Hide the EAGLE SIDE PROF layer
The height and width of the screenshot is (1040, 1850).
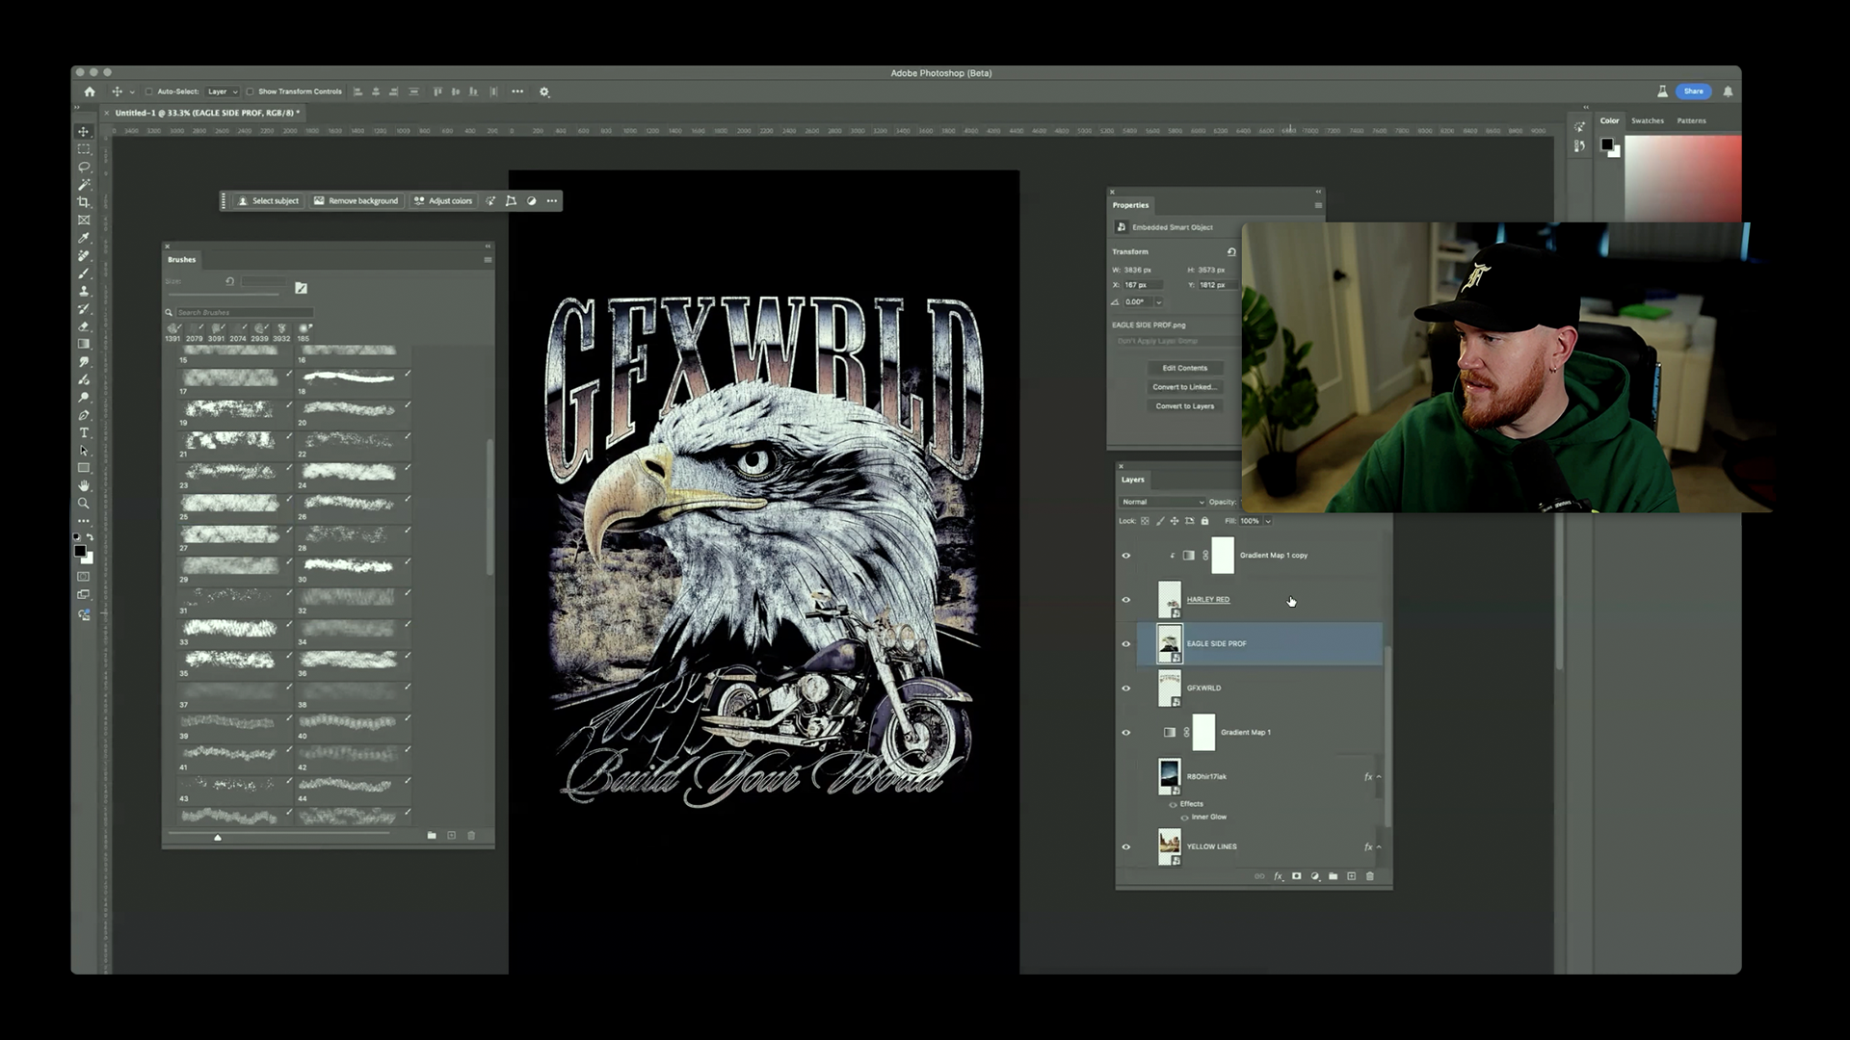[1125, 644]
